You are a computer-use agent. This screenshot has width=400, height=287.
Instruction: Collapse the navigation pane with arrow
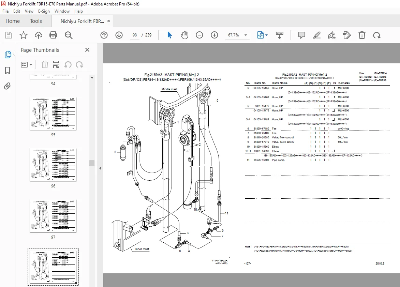click(x=100, y=168)
